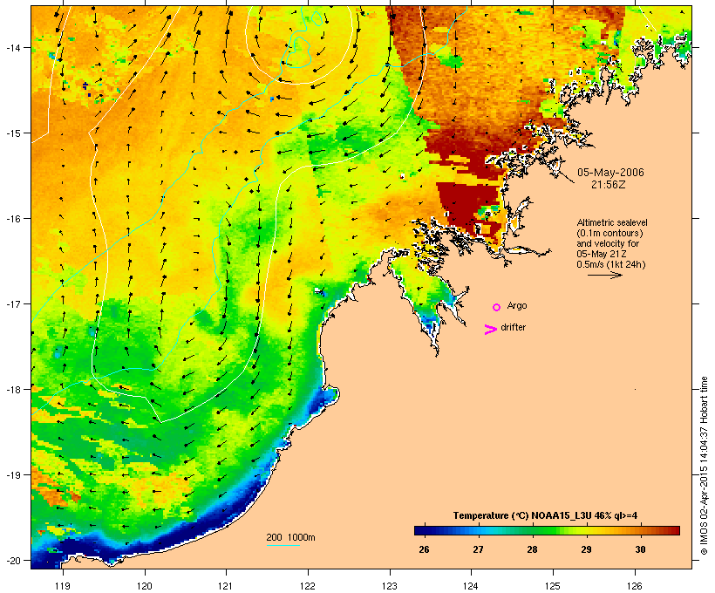This screenshot has width=715, height=593.
Task: Click the cyan 200 1000m contour legend line
Action: pyautogui.click(x=283, y=545)
